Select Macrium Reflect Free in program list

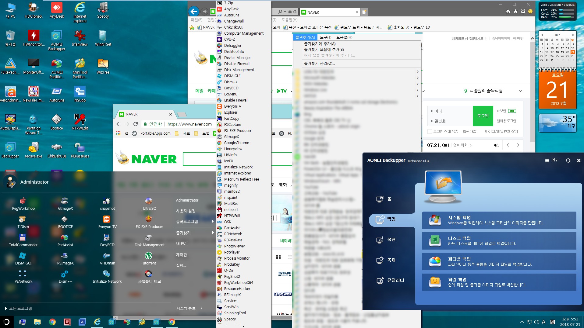pyautogui.click(x=241, y=179)
